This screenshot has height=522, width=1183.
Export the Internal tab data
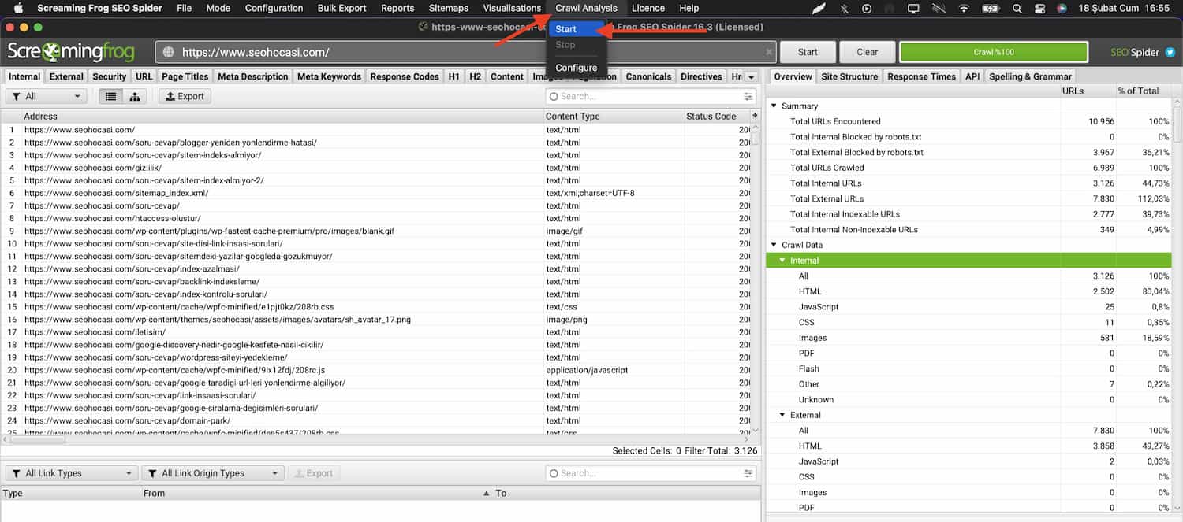pyautogui.click(x=185, y=97)
